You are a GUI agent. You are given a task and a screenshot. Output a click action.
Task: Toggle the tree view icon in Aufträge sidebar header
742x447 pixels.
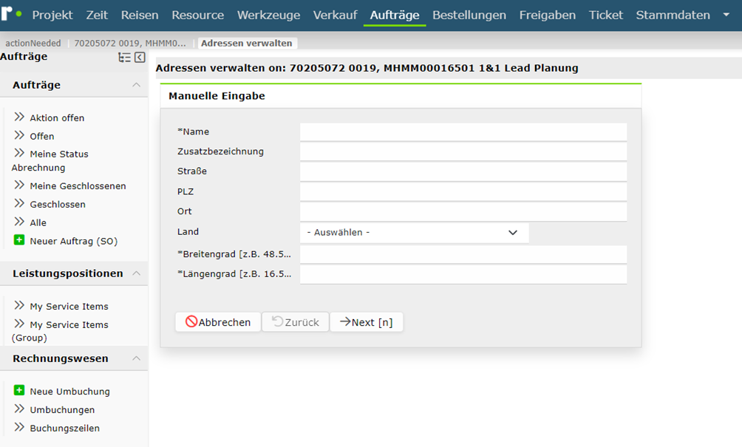click(x=124, y=57)
